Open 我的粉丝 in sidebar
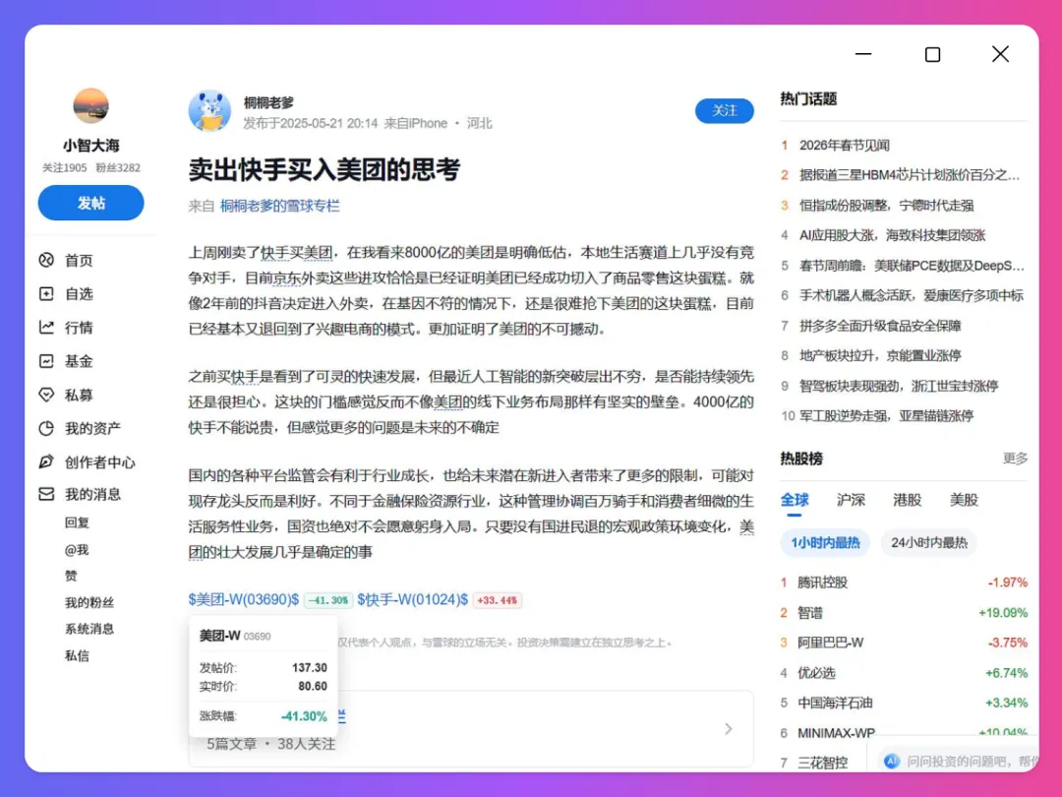1062x797 pixels. pyautogui.click(x=89, y=602)
